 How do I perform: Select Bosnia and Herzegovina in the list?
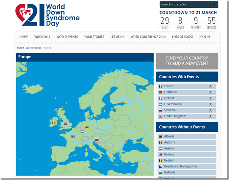pos(187,166)
